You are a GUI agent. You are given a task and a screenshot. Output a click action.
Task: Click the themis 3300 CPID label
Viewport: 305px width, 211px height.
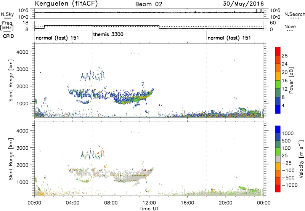108,34
